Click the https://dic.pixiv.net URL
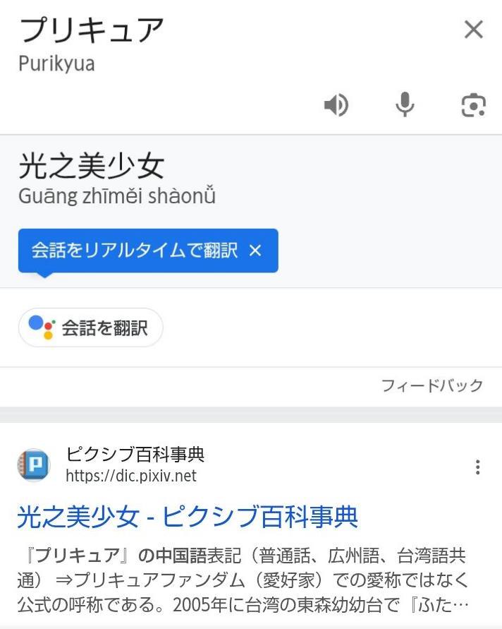 tap(131, 476)
